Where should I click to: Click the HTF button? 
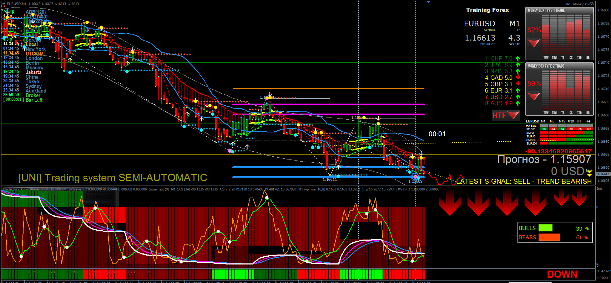pyautogui.click(x=506, y=115)
